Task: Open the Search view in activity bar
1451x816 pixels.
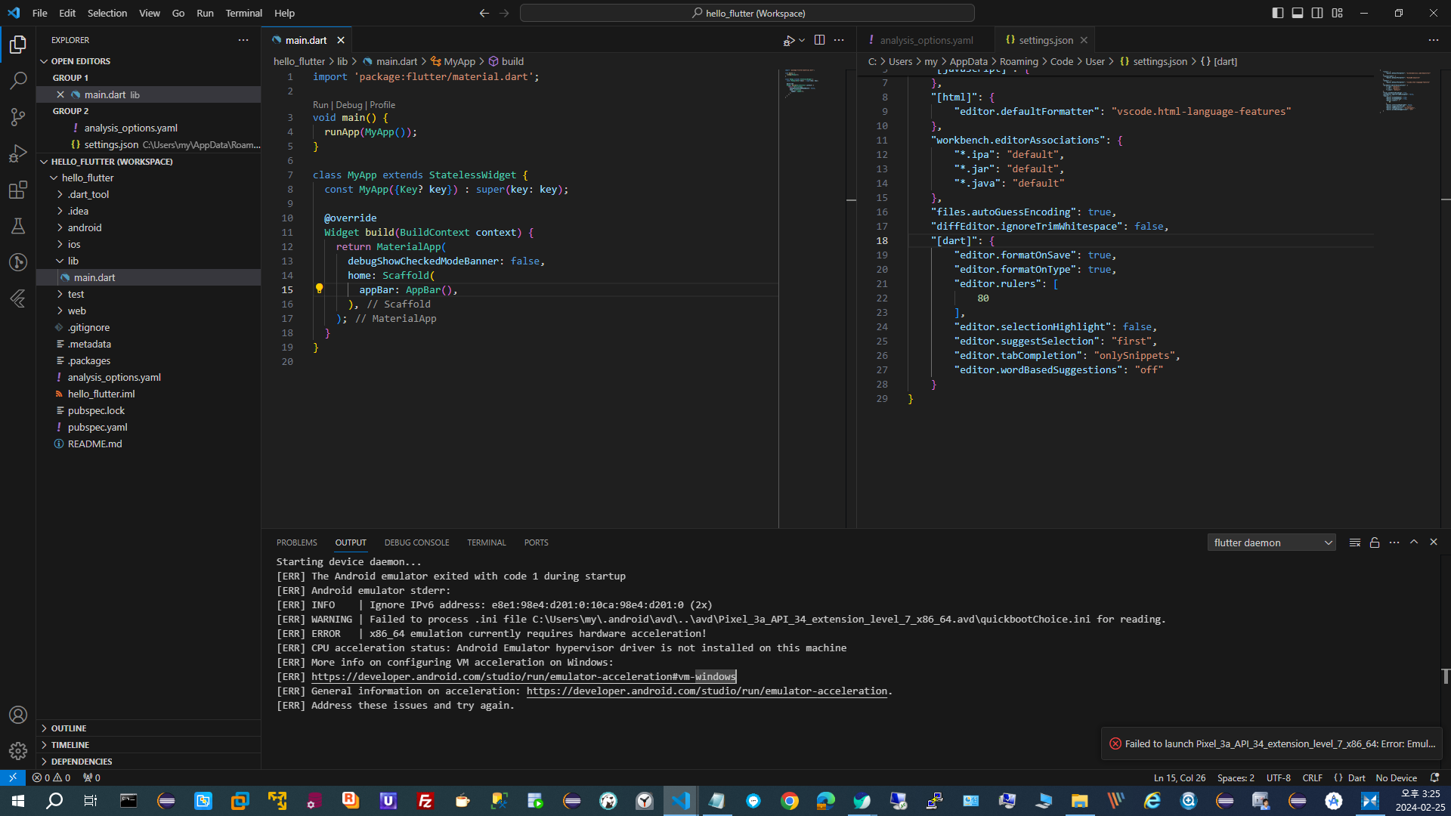Action: [x=18, y=81]
